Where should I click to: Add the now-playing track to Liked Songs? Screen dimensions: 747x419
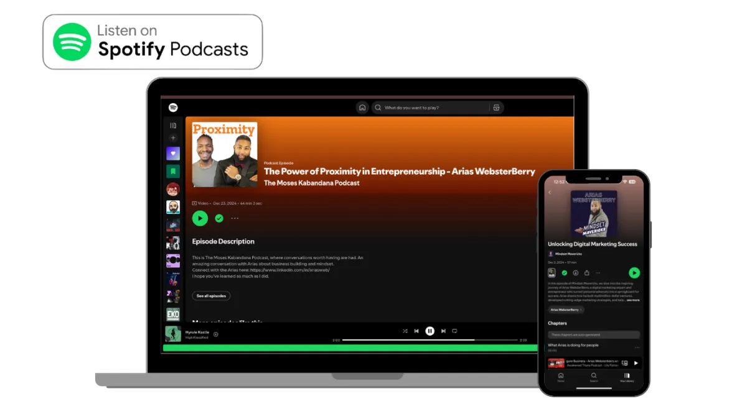[x=216, y=334]
